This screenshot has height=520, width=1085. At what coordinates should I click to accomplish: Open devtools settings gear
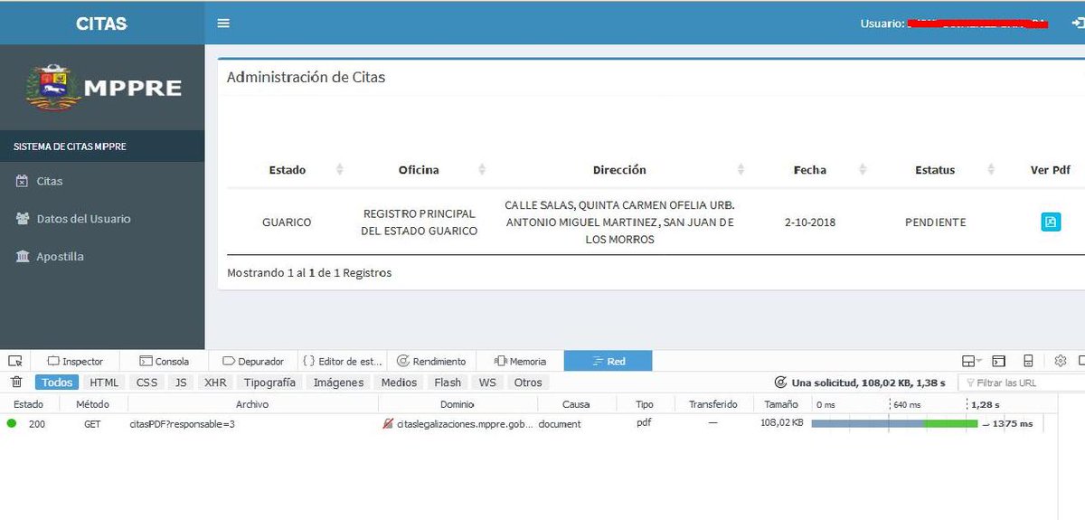(x=1061, y=361)
